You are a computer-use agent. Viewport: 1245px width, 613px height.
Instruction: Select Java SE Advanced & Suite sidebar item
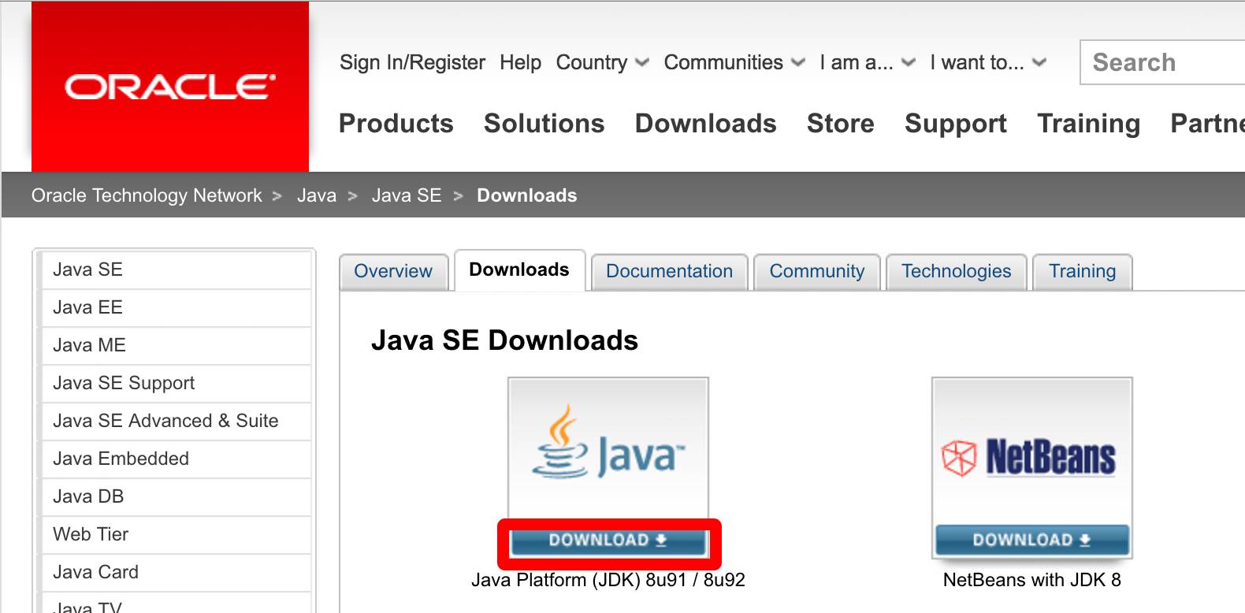click(177, 421)
